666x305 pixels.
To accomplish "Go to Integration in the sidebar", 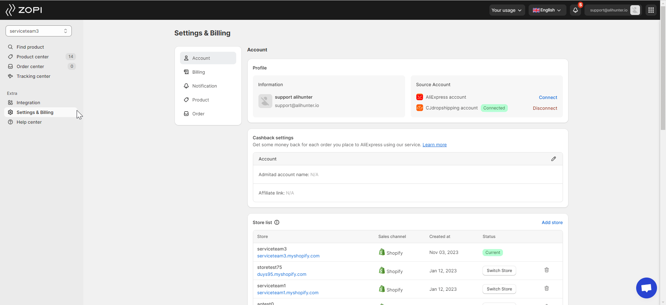I will pyautogui.click(x=28, y=103).
